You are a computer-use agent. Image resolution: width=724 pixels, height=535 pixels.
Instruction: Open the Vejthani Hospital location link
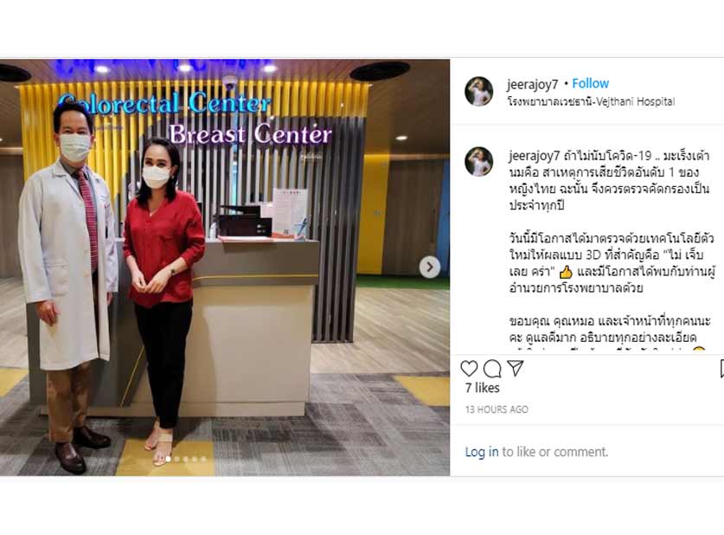[x=591, y=101]
